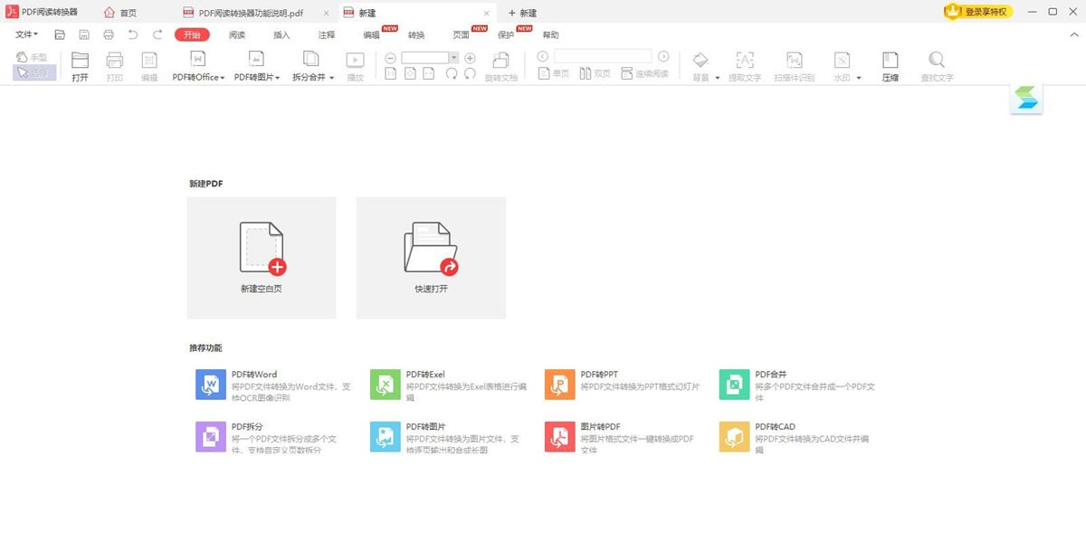Click the 打印 print icon
This screenshot has width=1086, height=543.
pyautogui.click(x=114, y=65)
